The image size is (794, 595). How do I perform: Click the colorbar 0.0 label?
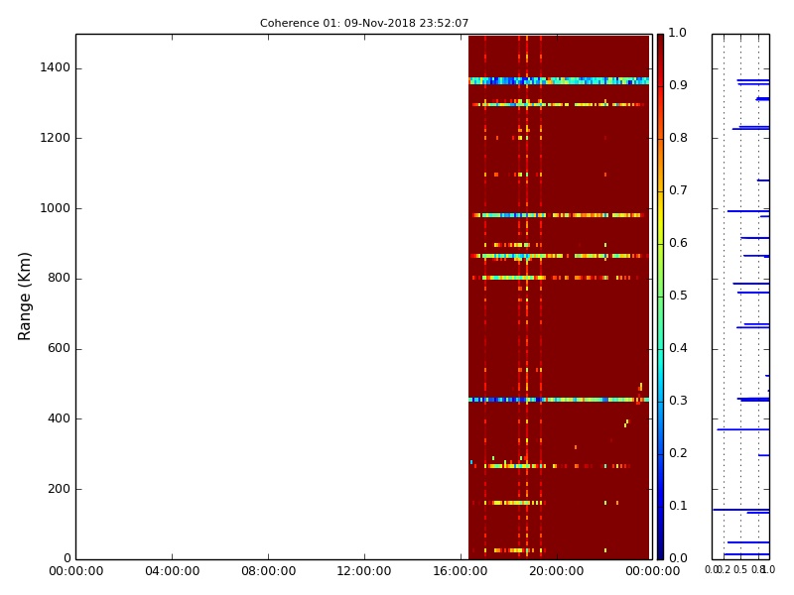click(x=678, y=558)
